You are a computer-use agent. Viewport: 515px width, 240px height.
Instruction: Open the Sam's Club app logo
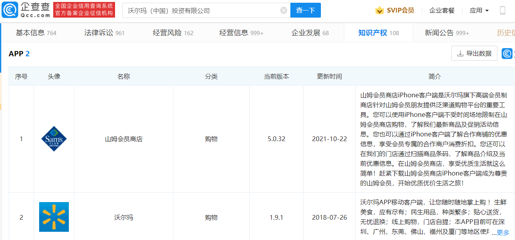click(54, 139)
